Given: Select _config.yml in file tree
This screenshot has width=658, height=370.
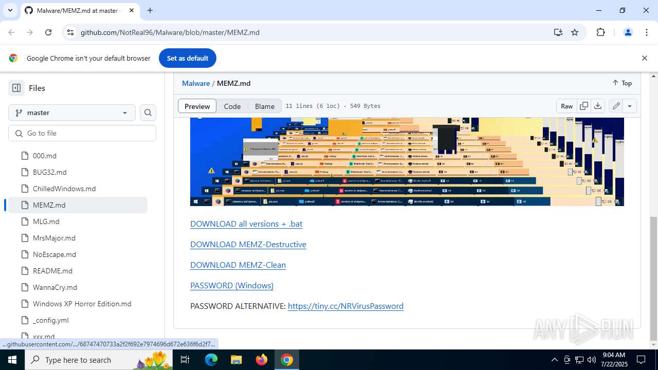Looking at the screenshot, I should [78, 320].
